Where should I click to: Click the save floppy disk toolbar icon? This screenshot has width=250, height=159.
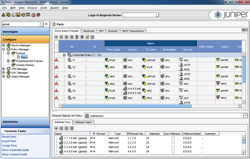(x=18, y=15)
